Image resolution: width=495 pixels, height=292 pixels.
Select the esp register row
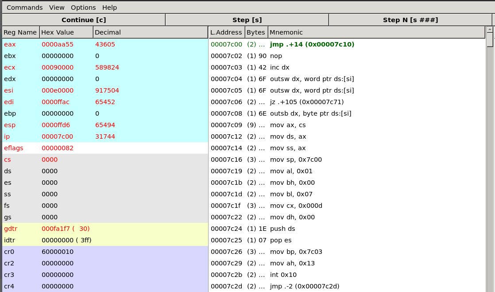click(x=105, y=125)
